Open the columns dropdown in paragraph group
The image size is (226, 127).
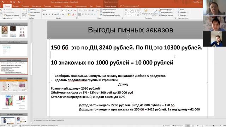coord(93,14)
